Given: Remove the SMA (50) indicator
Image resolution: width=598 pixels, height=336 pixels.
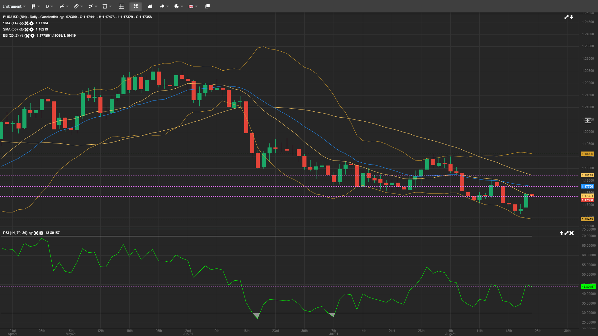Looking at the screenshot, I should [x=26, y=30].
